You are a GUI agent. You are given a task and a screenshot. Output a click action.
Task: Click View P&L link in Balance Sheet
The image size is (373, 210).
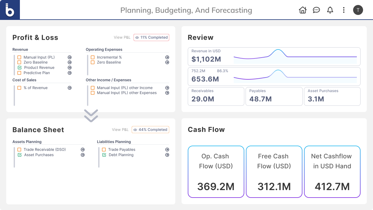[120, 130]
